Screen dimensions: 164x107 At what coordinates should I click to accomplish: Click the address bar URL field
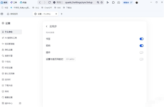[x=79, y=2]
